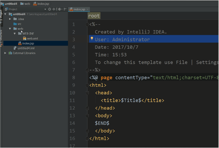The width and height of the screenshot is (219, 148).
Task: Click the Project view icon beside Project label
Action: (x=6, y=9)
